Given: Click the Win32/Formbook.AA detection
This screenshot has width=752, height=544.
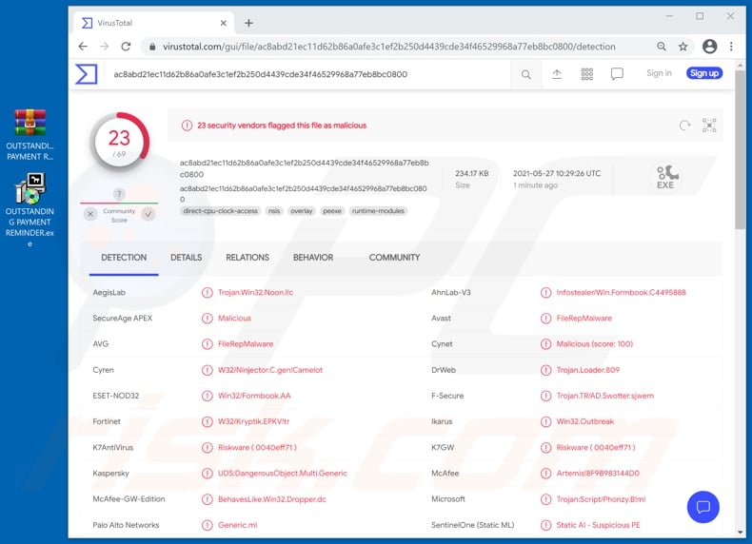Looking at the screenshot, I should 254,396.
